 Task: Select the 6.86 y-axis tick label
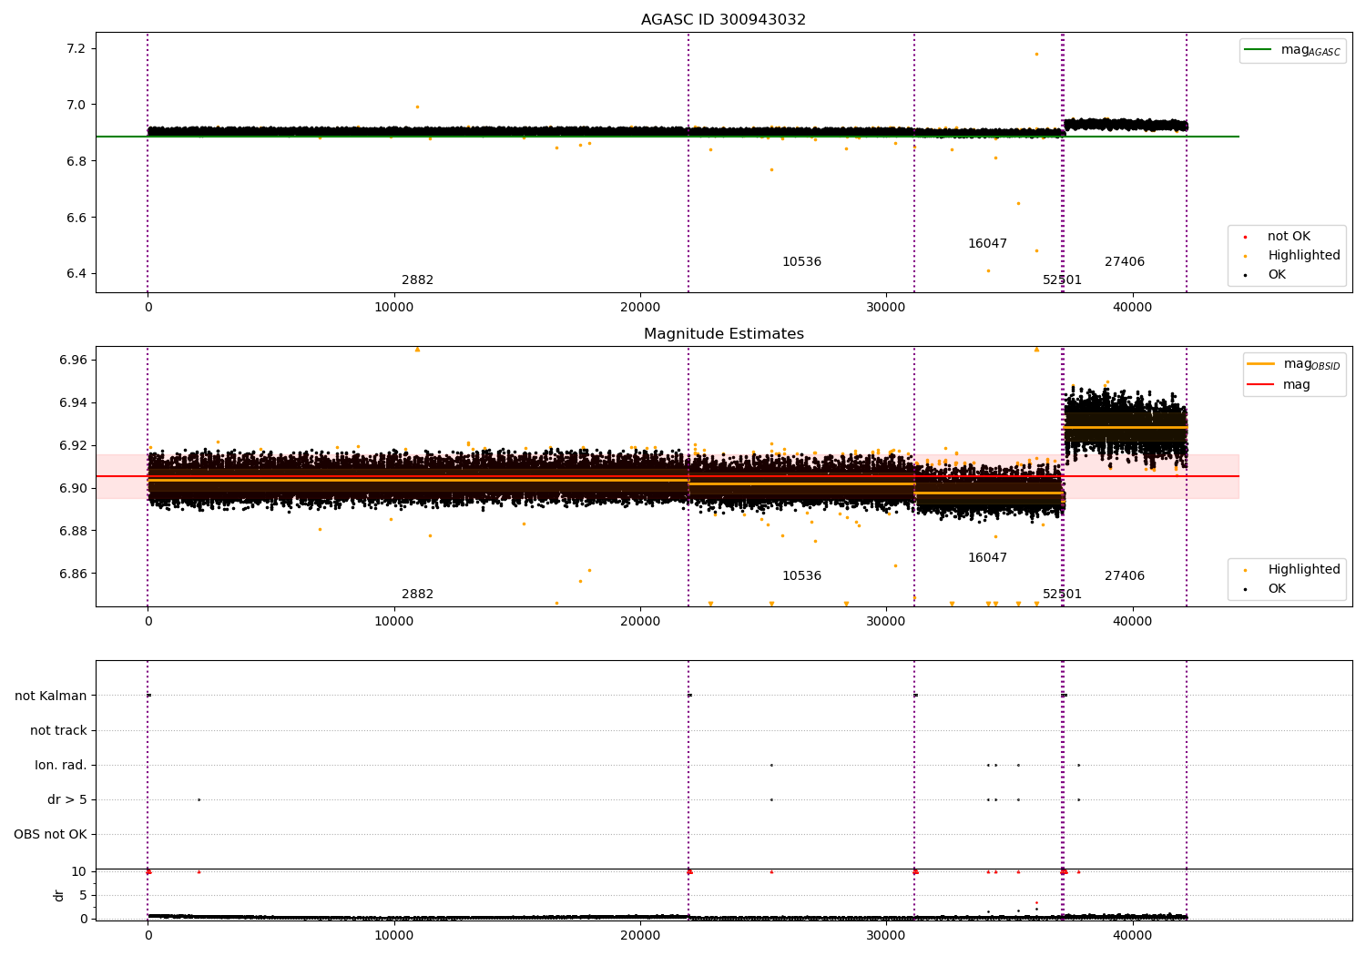pyautogui.click(x=72, y=575)
